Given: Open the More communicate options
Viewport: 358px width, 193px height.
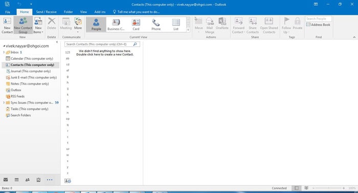Looking at the screenshot, I should click(78, 25).
